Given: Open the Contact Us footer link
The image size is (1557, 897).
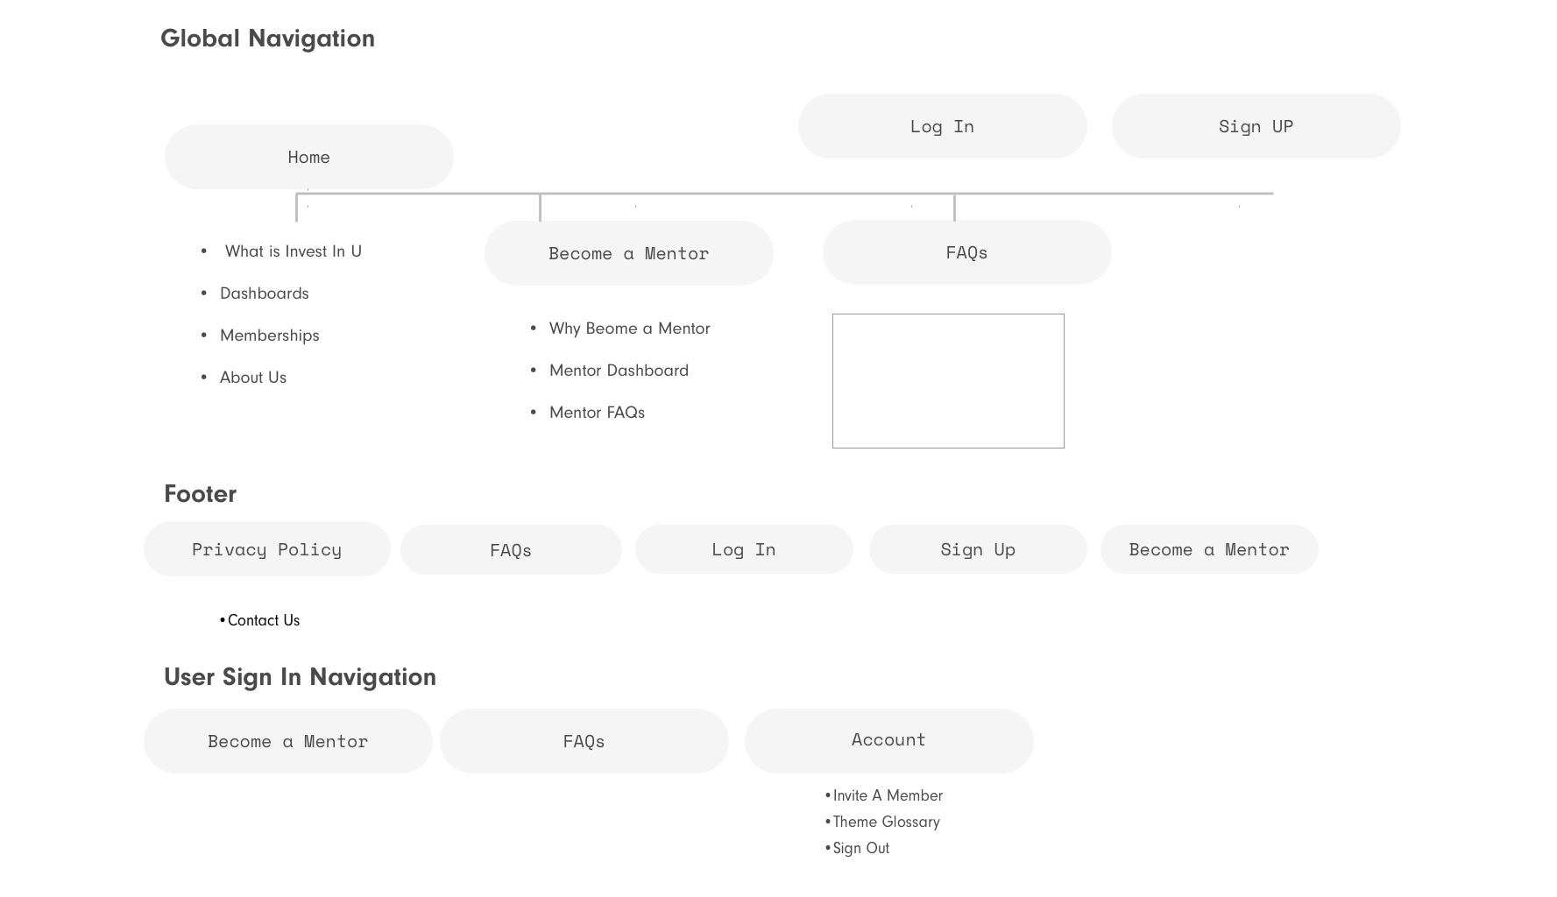Looking at the screenshot, I should coord(263,620).
